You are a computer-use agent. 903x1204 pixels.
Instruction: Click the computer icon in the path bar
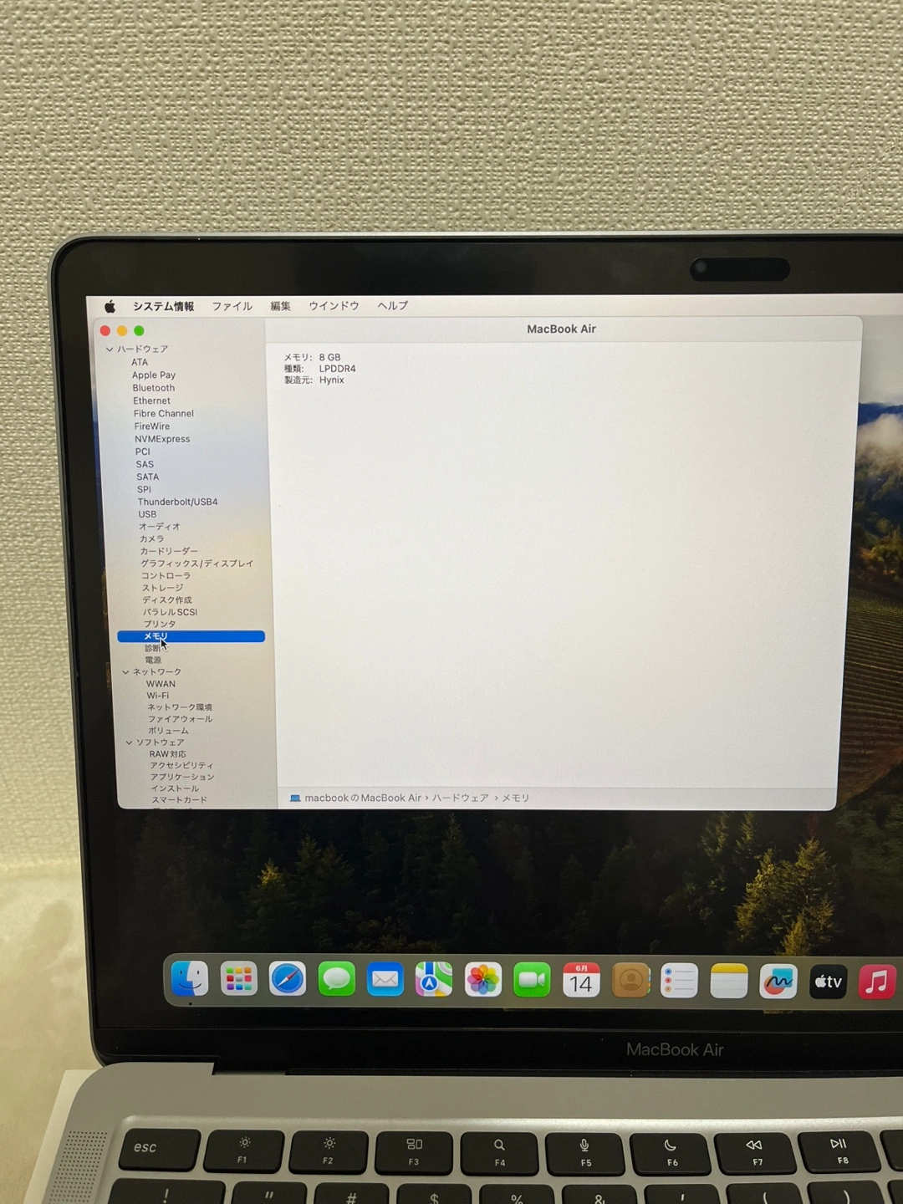click(x=295, y=798)
